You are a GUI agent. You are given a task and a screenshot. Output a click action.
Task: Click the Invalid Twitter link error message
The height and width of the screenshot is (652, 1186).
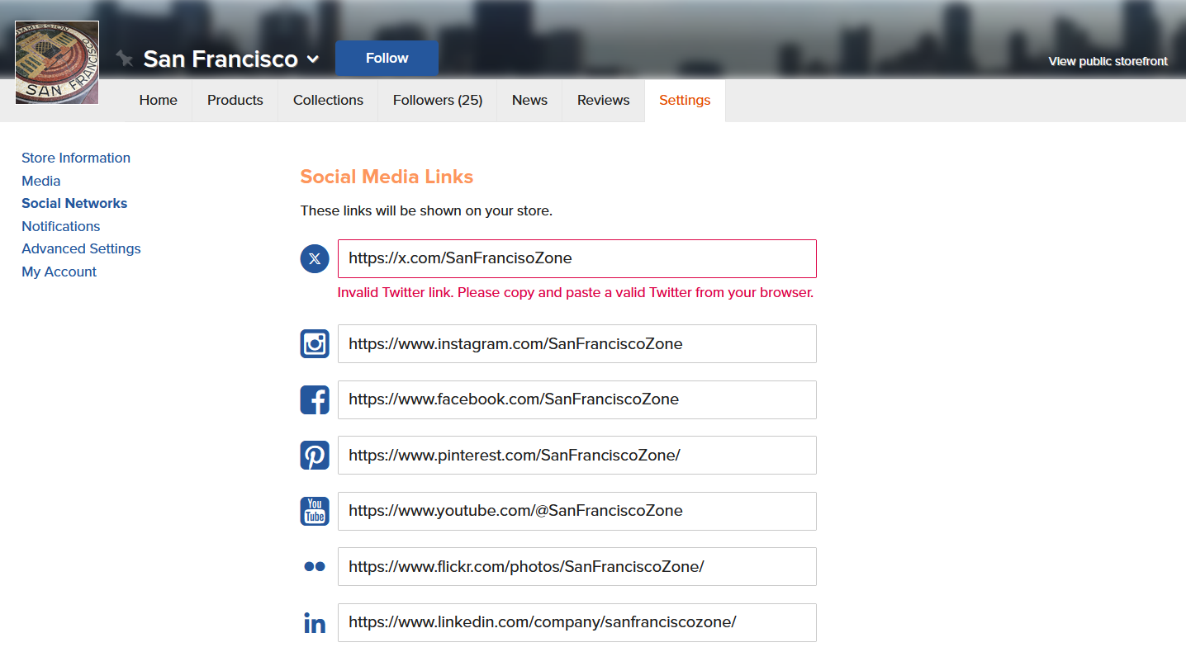click(x=576, y=292)
